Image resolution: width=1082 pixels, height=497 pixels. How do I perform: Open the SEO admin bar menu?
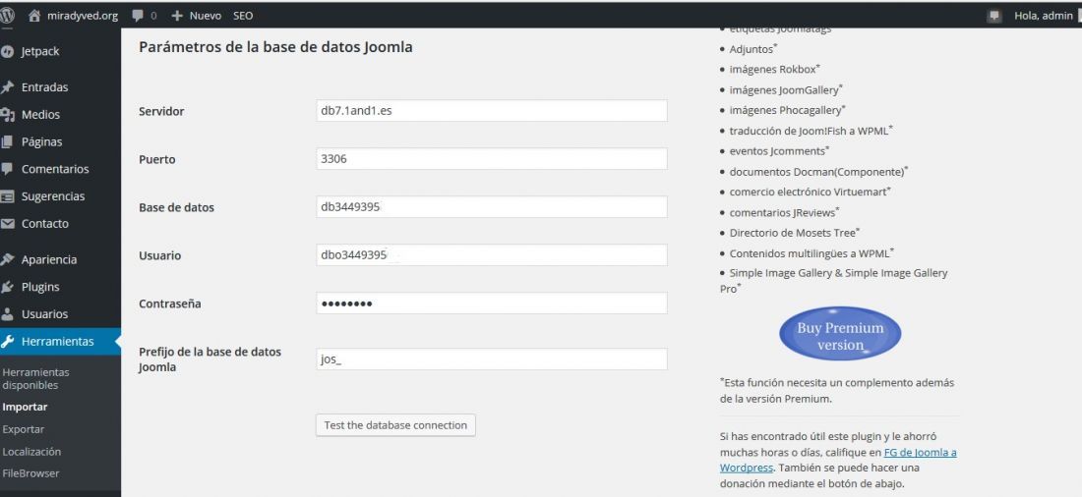(243, 15)
